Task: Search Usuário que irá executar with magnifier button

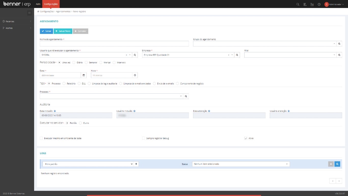Action: point(135,55)
